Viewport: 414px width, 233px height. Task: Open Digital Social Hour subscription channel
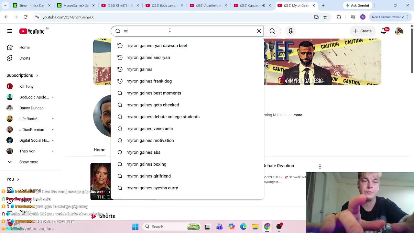click(31, 140)
